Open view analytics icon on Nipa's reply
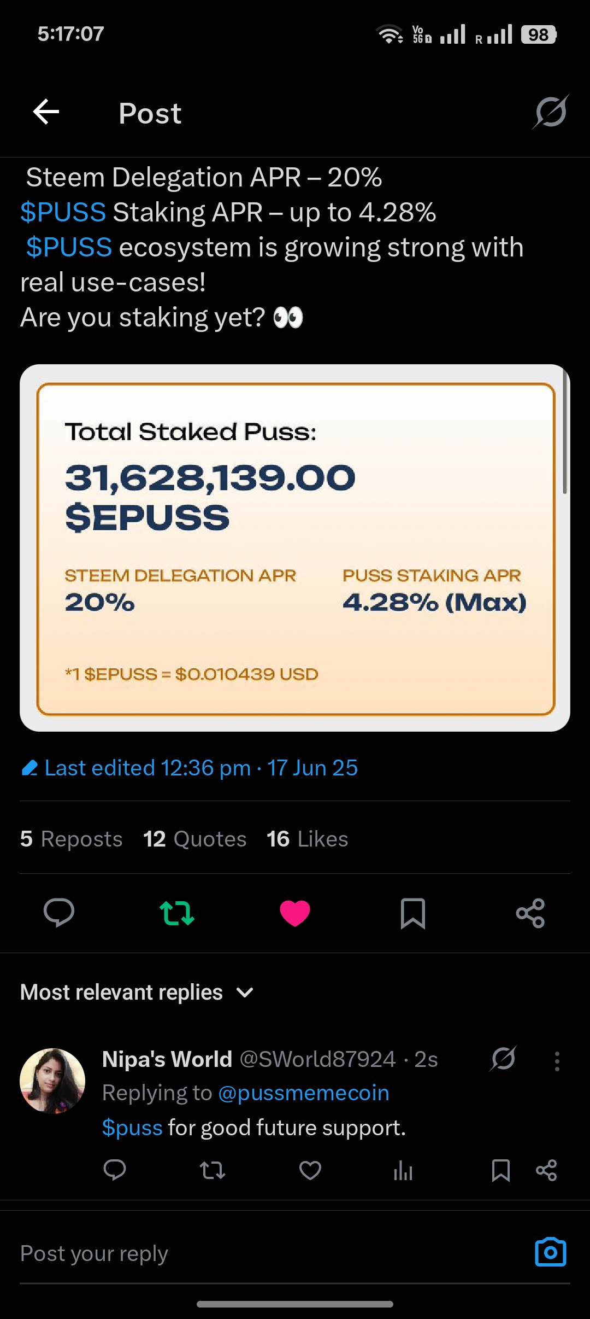Image resolution: width=590 pixels, height=1319 pixels. pos(403,1171)
